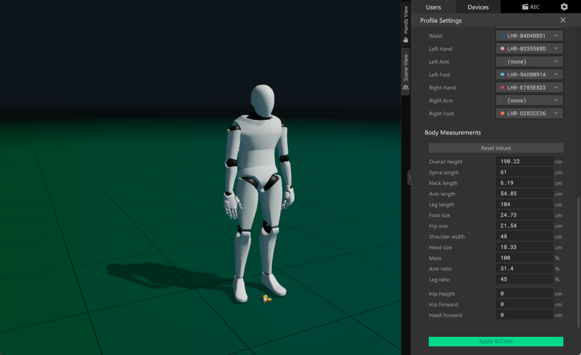Switch to the Users tab
The image size is (581, 355).
tap(433, 7)
